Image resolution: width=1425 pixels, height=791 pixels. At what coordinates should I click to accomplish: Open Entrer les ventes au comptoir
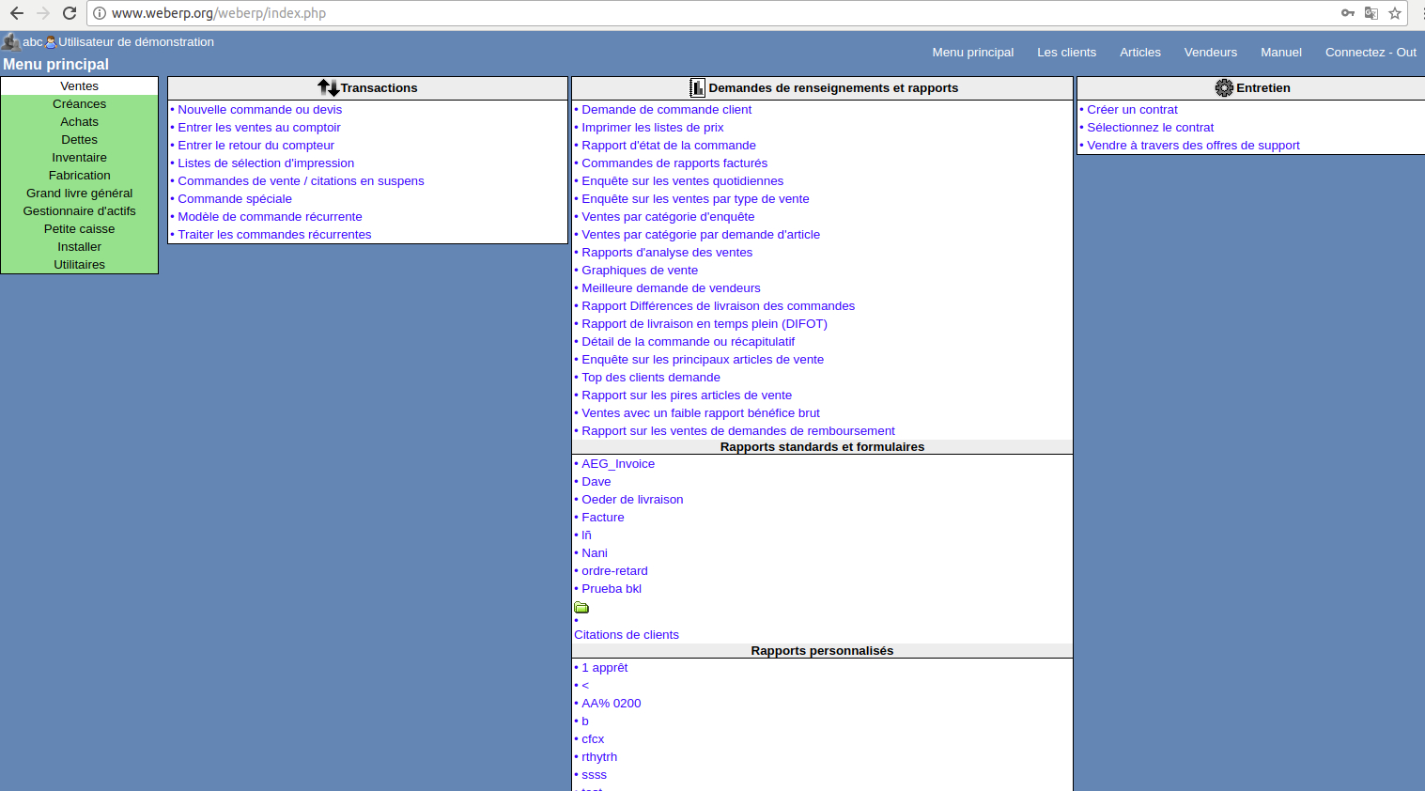pos(259,127)
